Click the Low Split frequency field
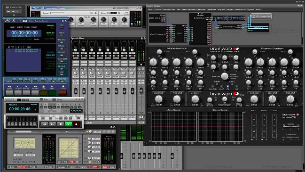Image resolution: width=305 pixels, height=172 pixels. point(18,155)
